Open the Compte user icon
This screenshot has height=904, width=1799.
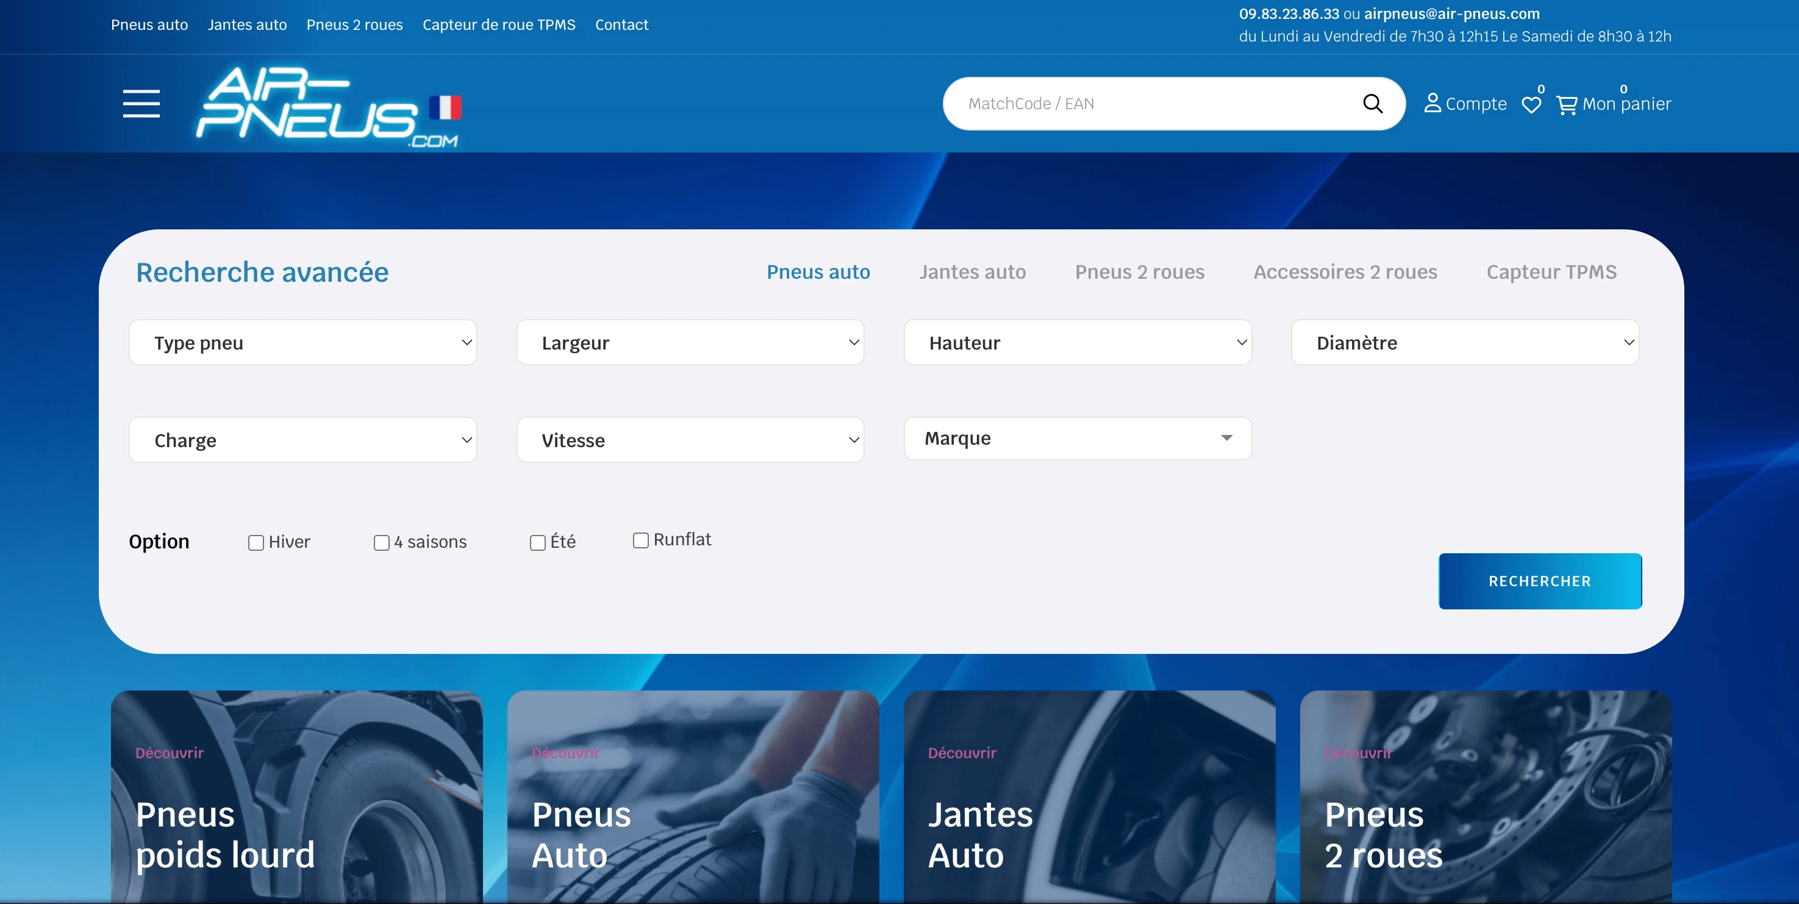pos(1432,104)
